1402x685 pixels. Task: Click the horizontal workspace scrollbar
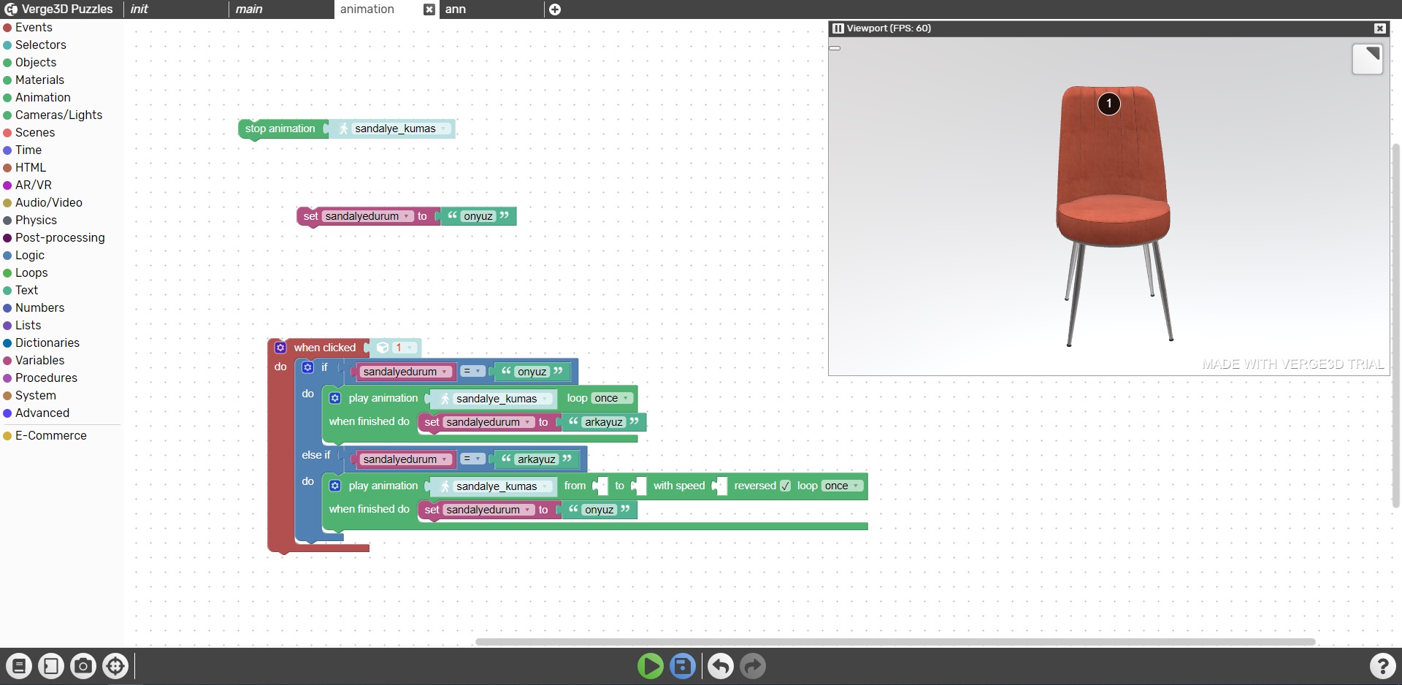(x=895, y=642)
